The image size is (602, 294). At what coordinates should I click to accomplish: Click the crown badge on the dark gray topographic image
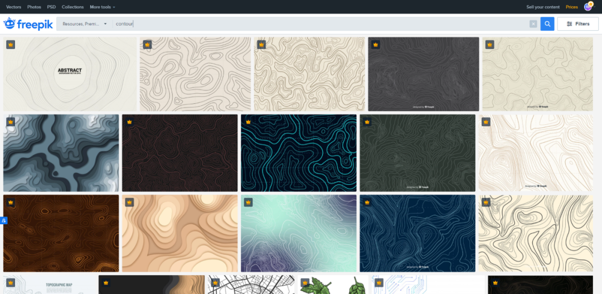click(376, 45)
